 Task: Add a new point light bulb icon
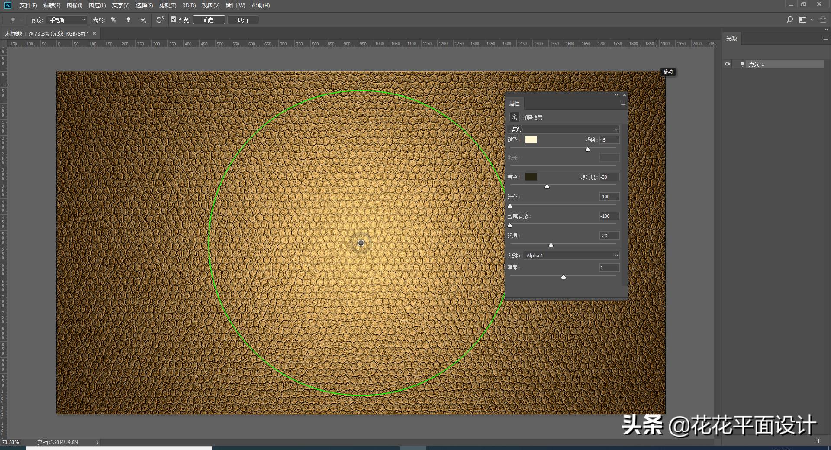tap(129, 20)
